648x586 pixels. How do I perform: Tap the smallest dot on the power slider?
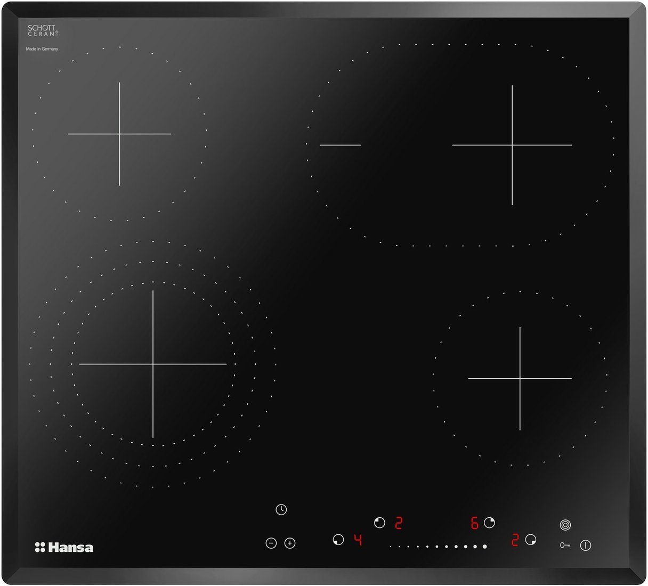391,547
